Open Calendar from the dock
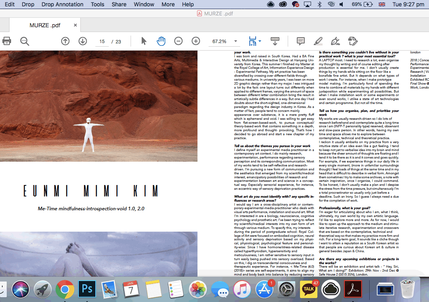Screen dimensions: 429x302 click(x=131, y=289)
